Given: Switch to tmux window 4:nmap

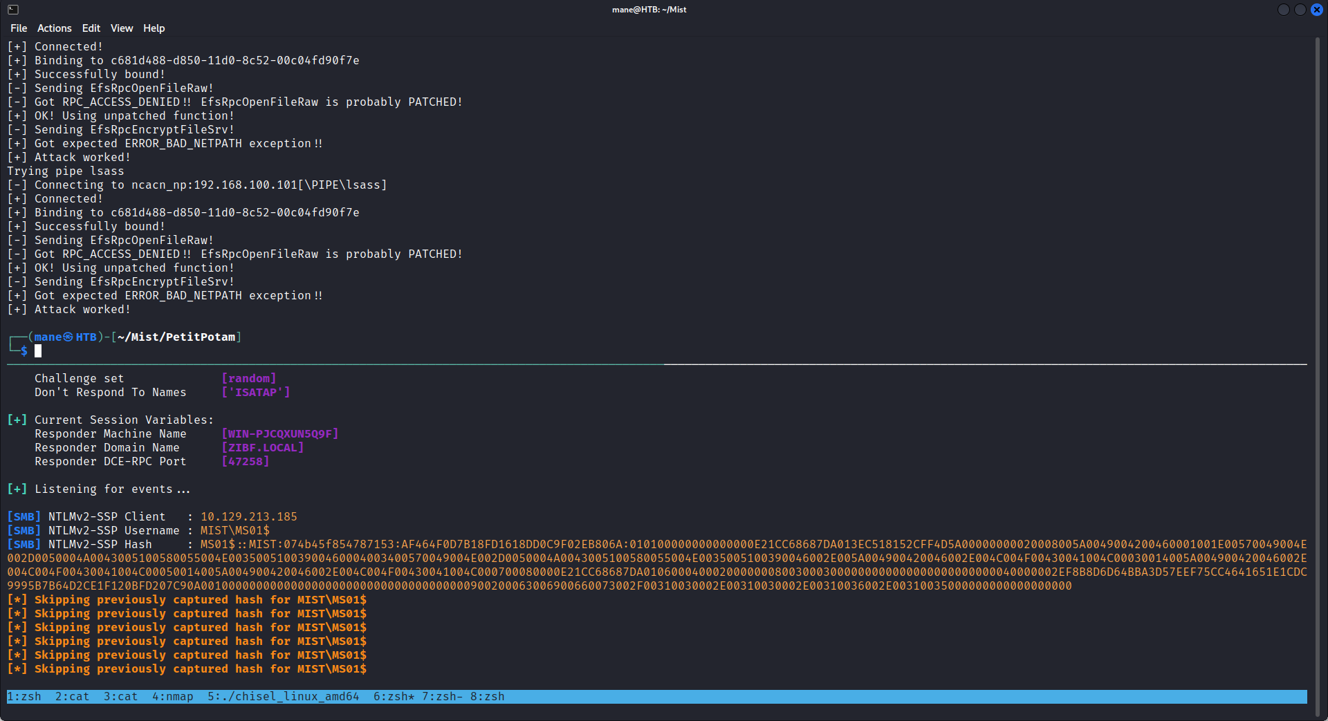Looking at the screenshot, I should click(173, 697).
